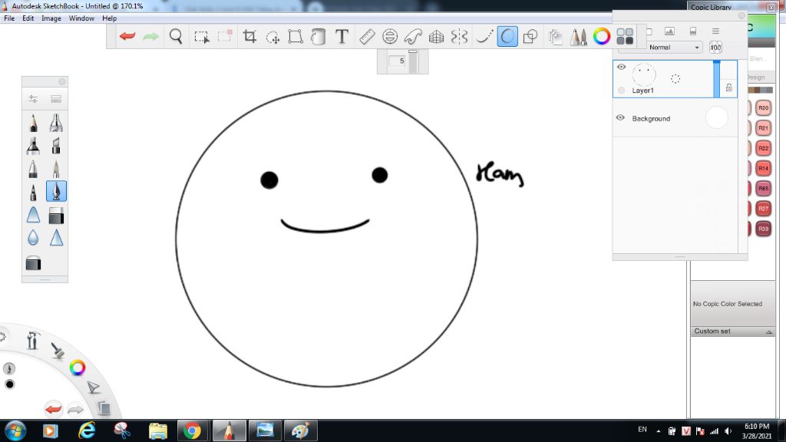Select the last dark brush in the palette
Image resolution: width=786 pixels, height=442 pixels.
click(33, 263)
